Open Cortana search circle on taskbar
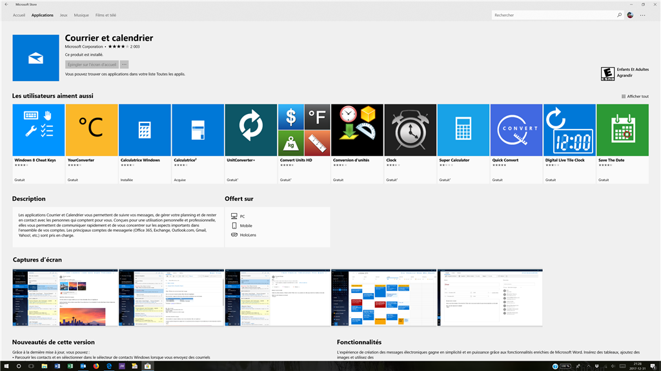661x371 pixels. click(19, 366)
